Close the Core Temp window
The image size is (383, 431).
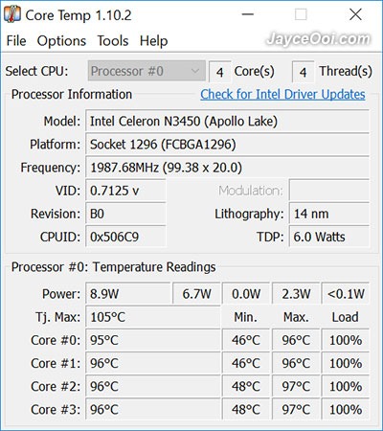(355, 14)
